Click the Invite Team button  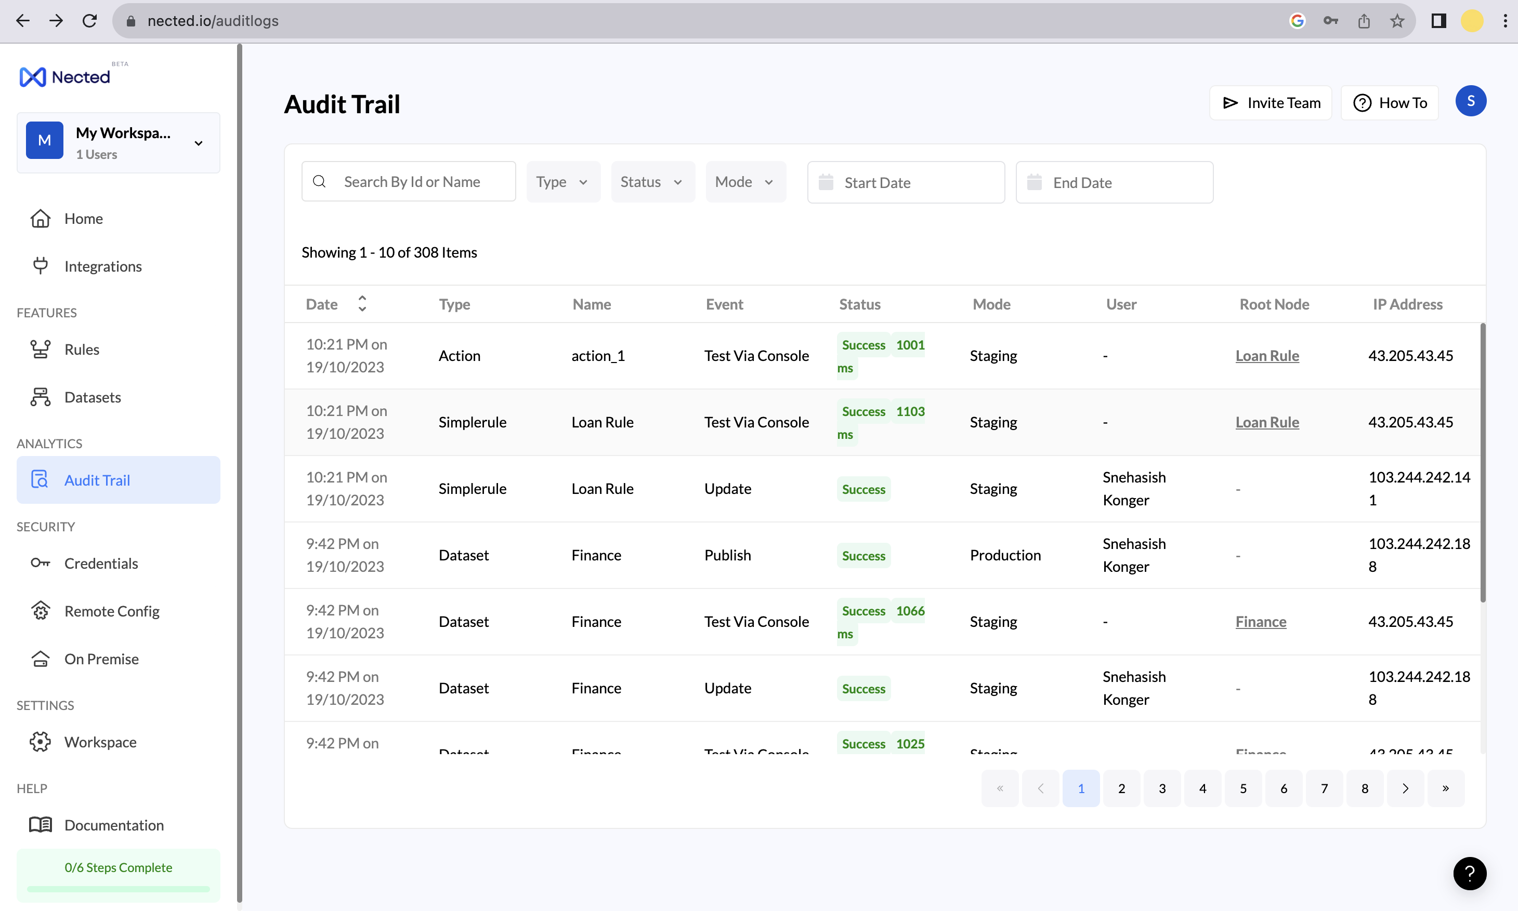[1271, 103]
